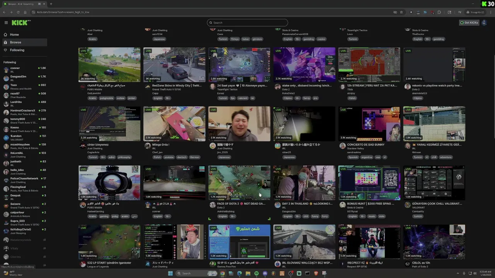495x278 pixels.
Task: Open conner in the Following list
Action: click(x=24, y=69)
